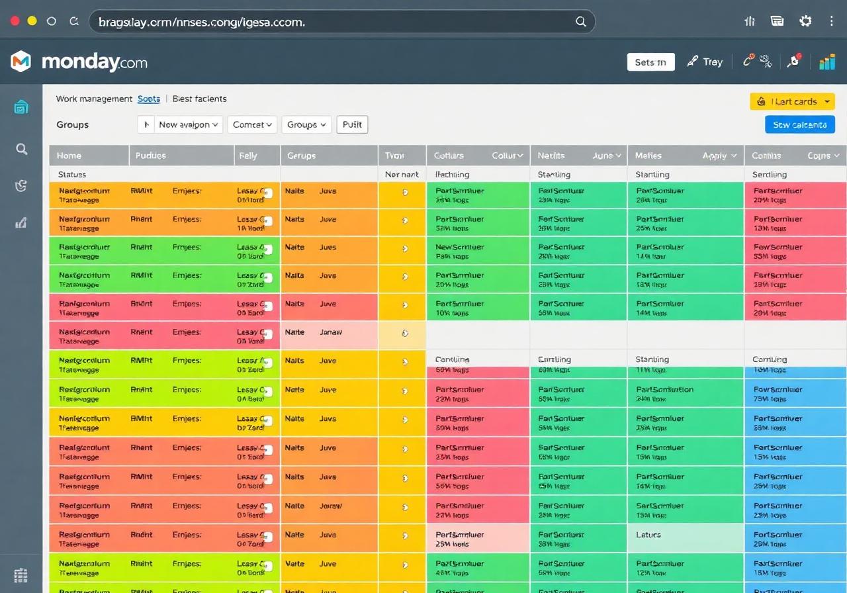Image resolution: width=847 pixels, height=593 pixels.
Task: Click the Pudues column header
Action: (182, 156)
